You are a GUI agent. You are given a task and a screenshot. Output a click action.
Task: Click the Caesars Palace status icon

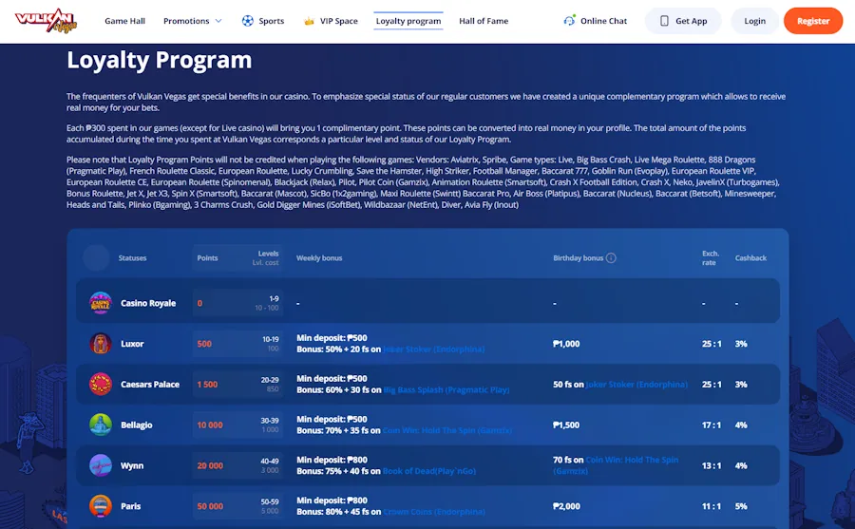click(x=101, y=384)
